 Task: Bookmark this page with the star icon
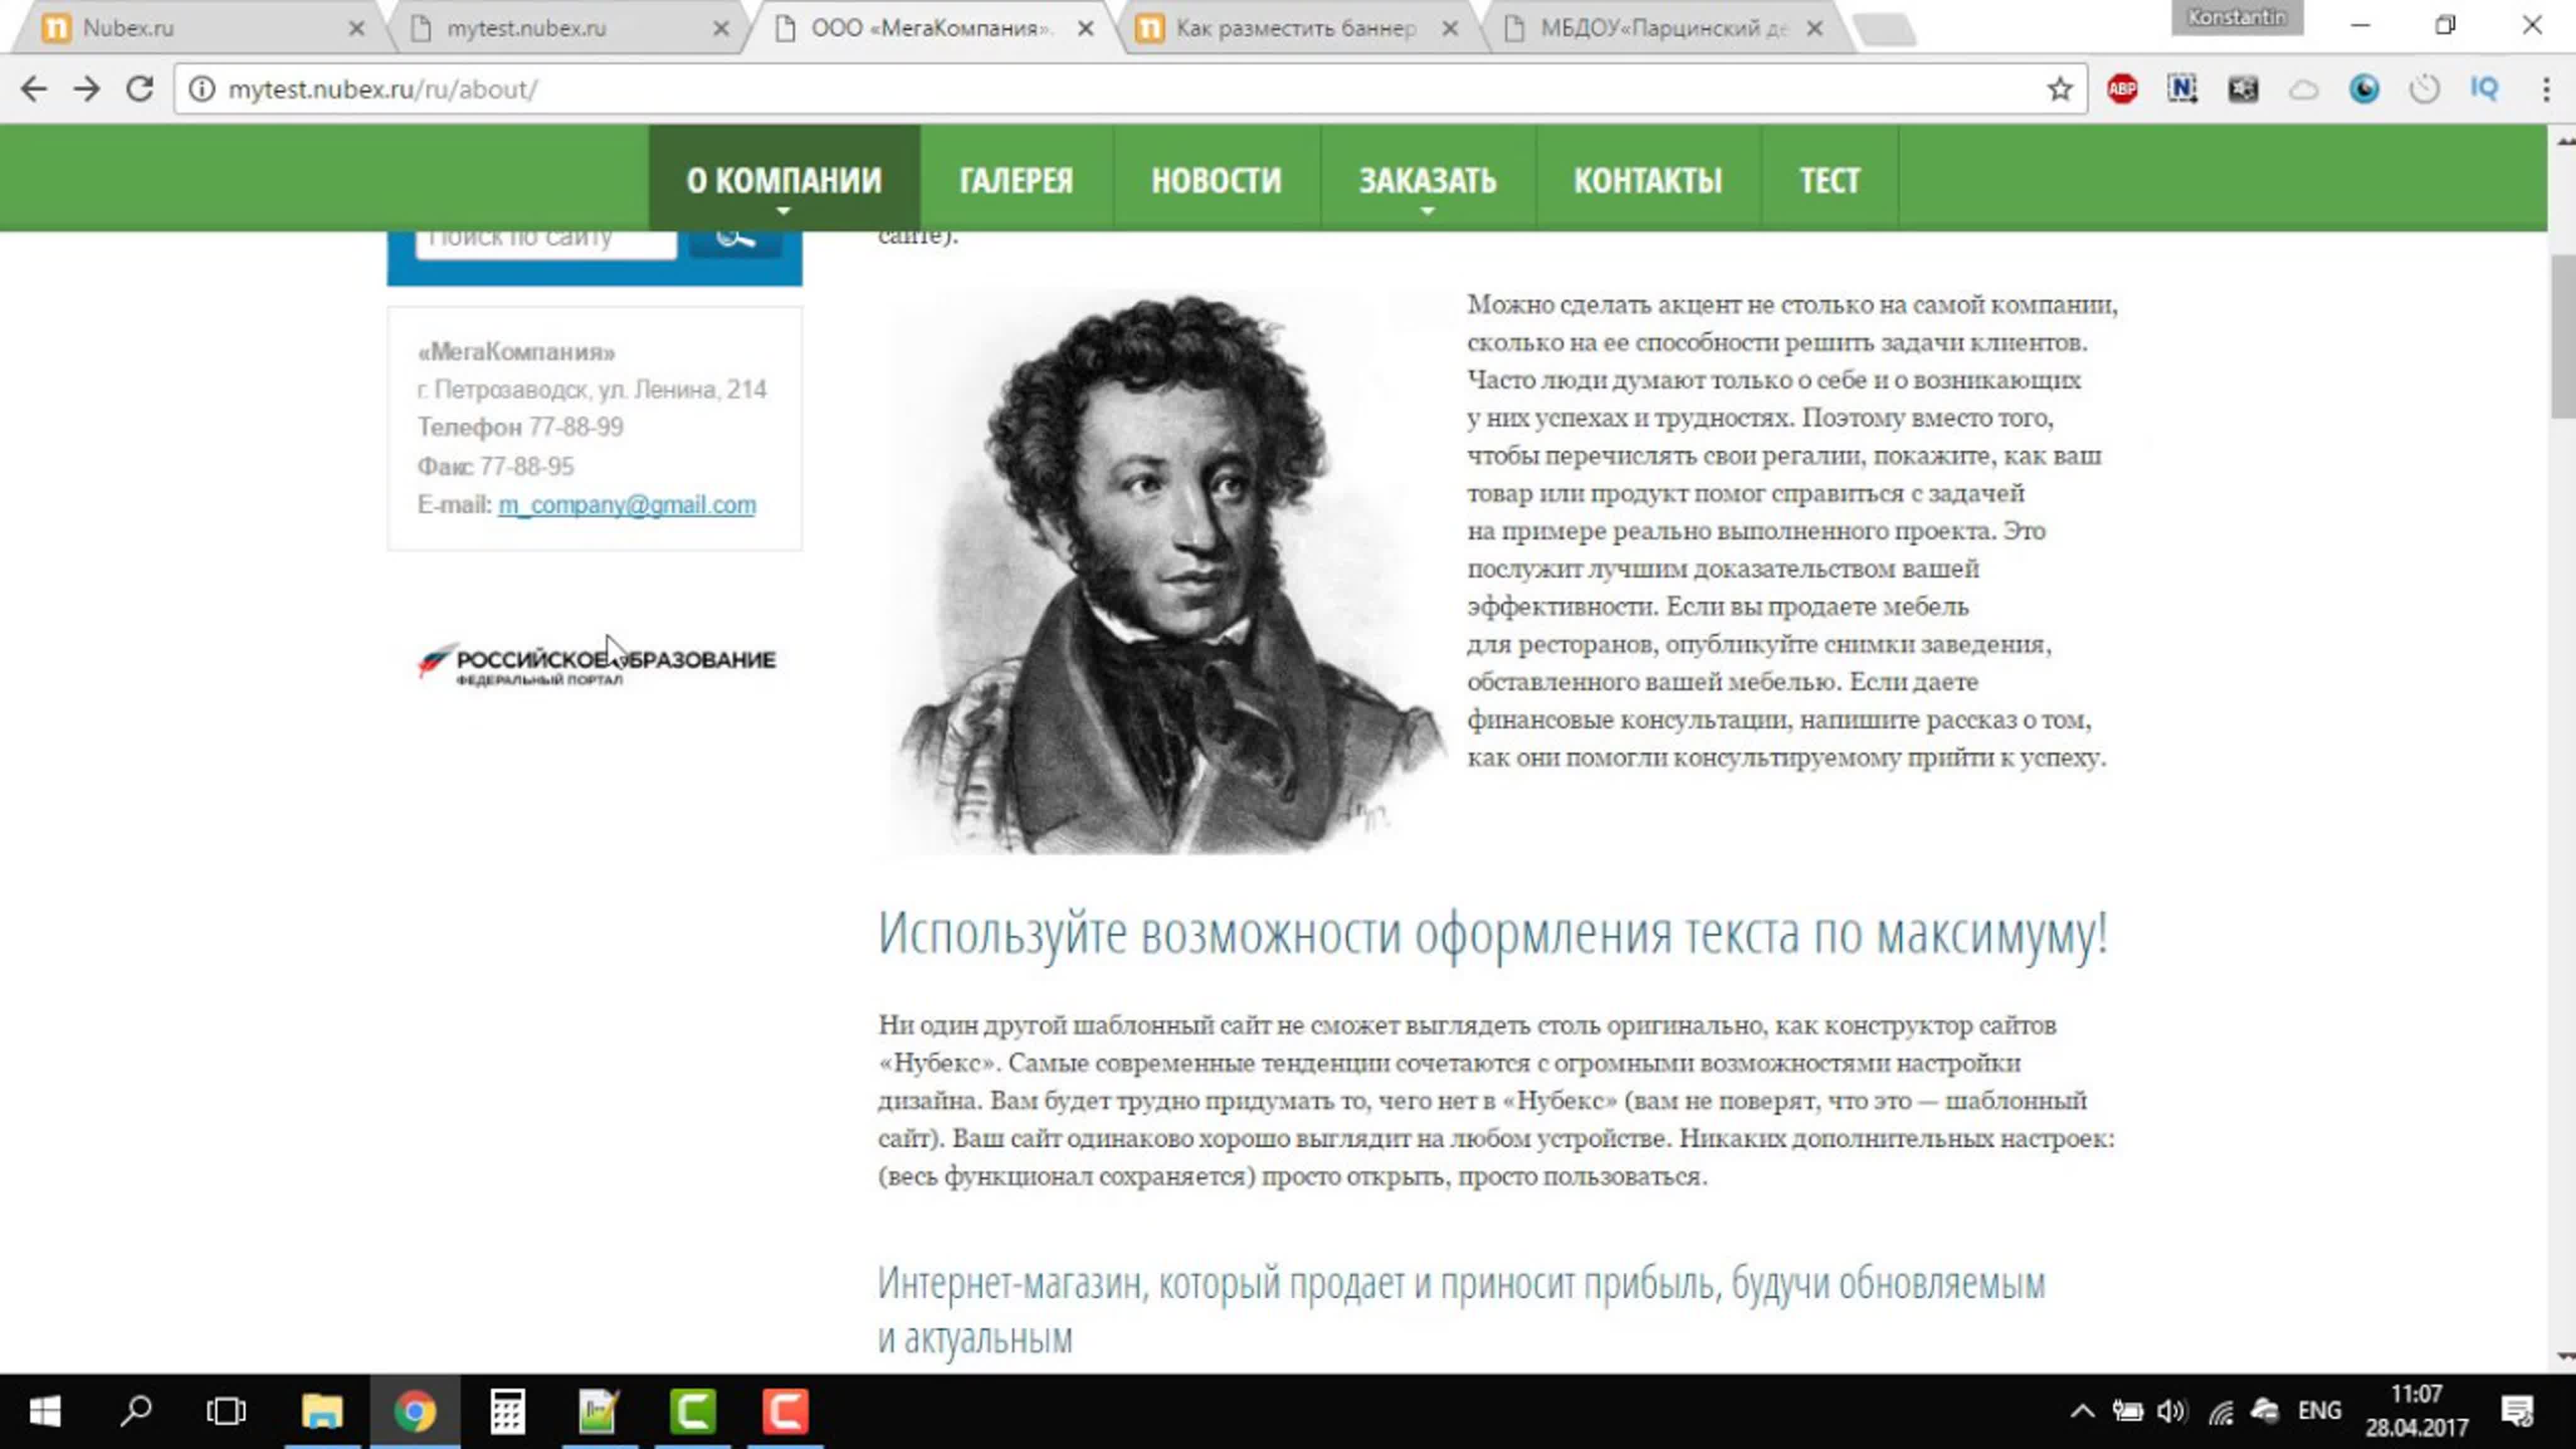point(2059,89)
